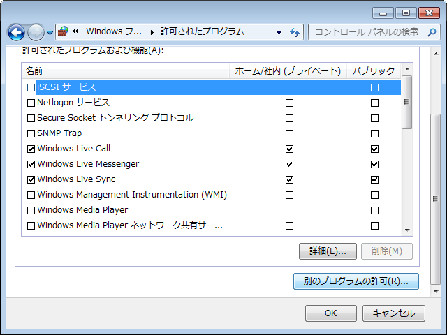Check the public box for iSCSI サービス
The height and width of the screenshot is (335, 447).
pos(374,87)
